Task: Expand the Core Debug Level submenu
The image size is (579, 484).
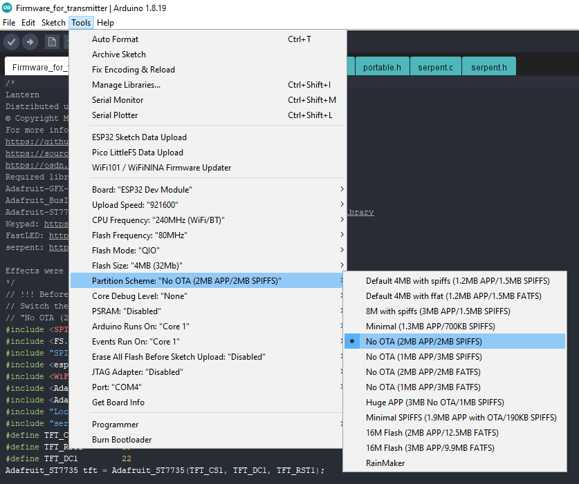Action: (208, 296)
